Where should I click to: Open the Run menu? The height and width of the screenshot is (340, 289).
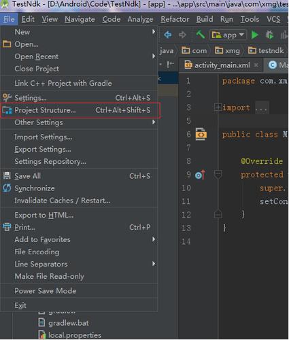pyautogui.click(x=226, y=19)
